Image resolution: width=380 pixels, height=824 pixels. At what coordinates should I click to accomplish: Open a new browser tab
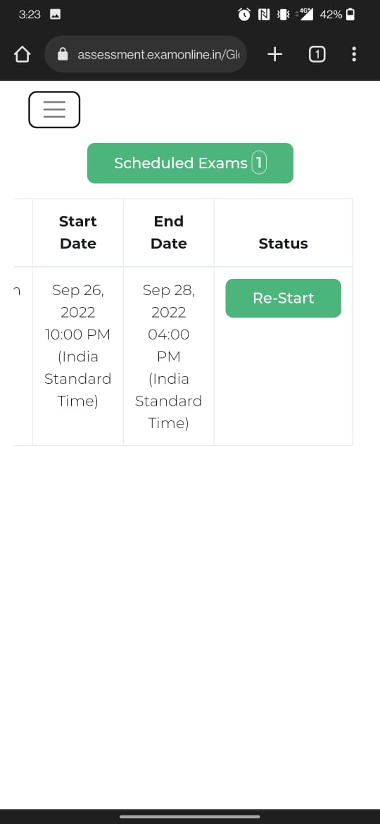[275, 54]
